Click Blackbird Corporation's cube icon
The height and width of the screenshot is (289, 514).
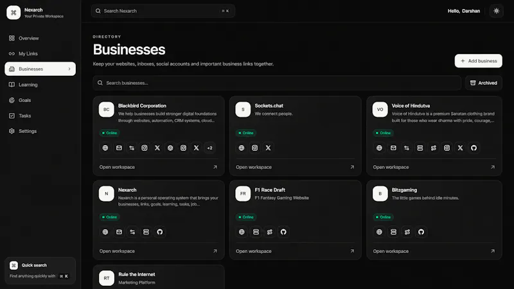170,148
